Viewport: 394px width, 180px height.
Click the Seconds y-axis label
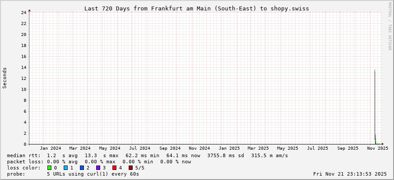pyautogui.click(x=5, y=78)
